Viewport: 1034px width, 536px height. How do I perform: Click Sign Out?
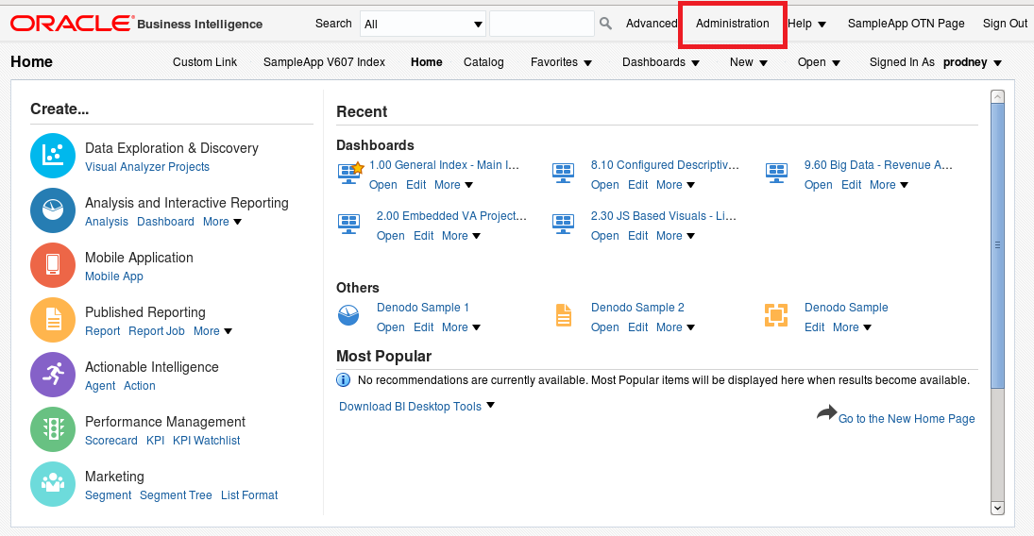[x=1005, y=24]
